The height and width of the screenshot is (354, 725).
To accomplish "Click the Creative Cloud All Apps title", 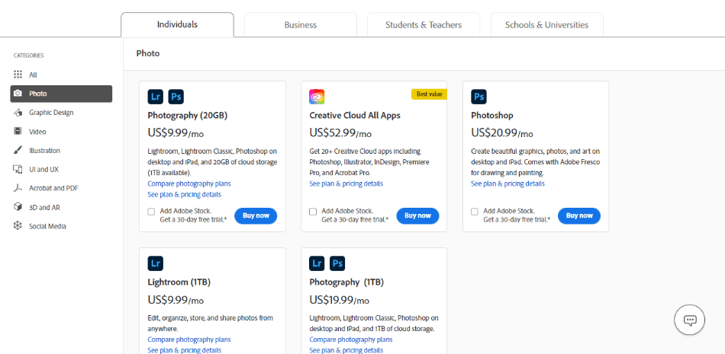I will coord(355,116).
